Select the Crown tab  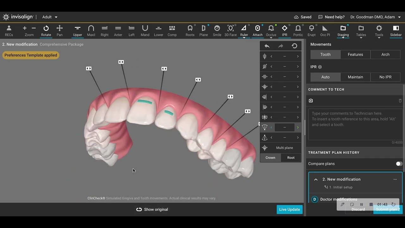pos(270,158)
